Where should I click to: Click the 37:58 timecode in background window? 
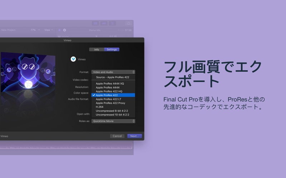point(128,30)
